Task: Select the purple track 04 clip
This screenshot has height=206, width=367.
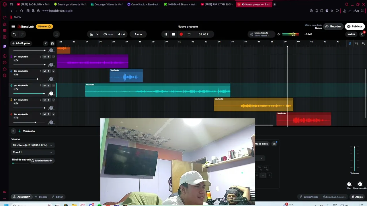Action: coord(92,61)
